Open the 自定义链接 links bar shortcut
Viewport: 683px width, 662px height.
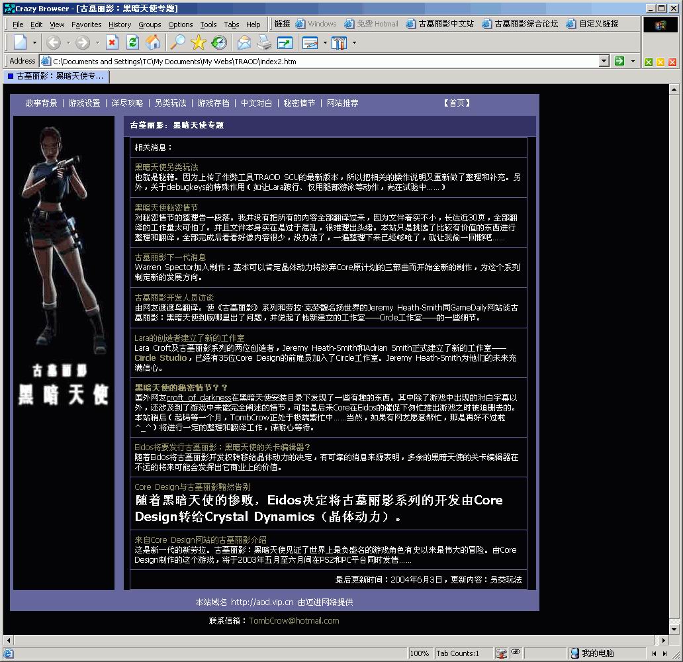[592, 24]
